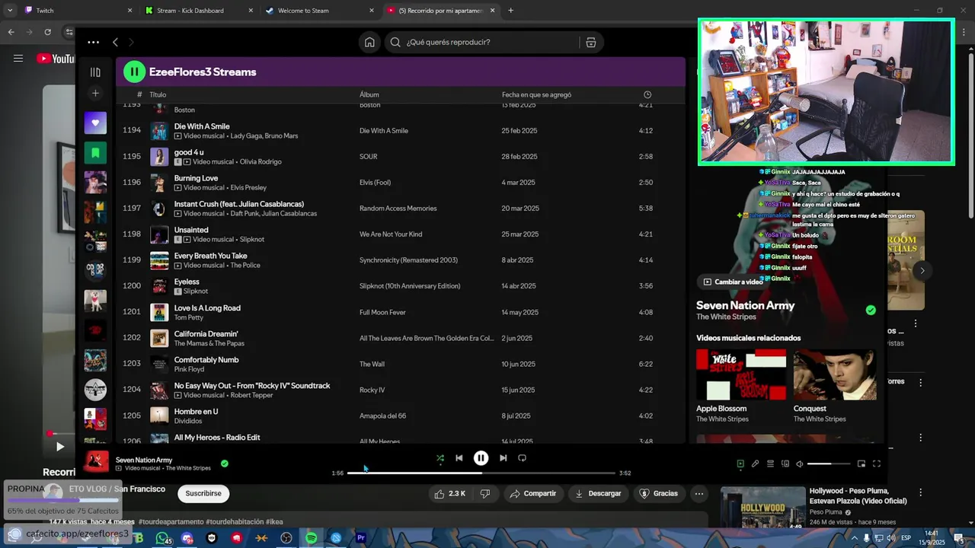Click the duration clock column header icon
The height and width of the screenshot is (548, 975).
point(647,95)
